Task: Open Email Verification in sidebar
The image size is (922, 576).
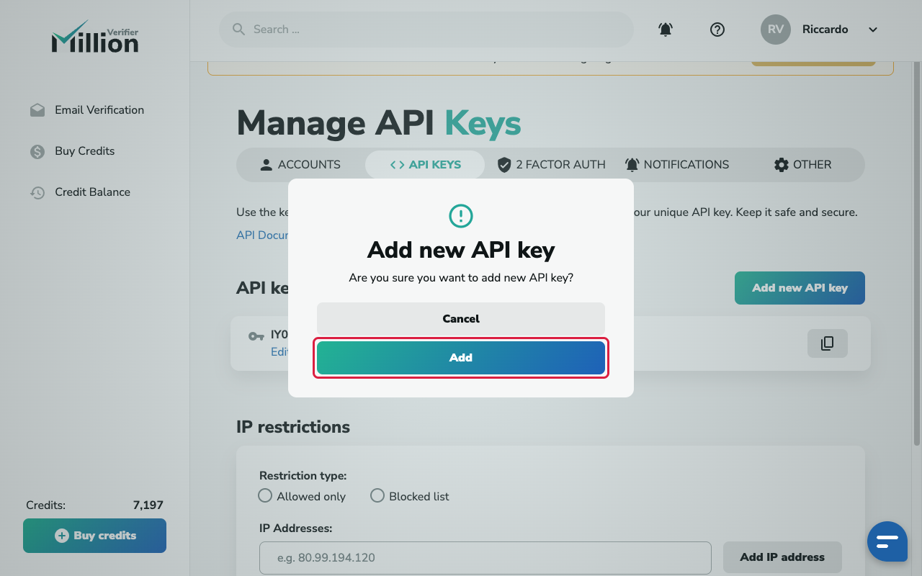Action: 87,110
